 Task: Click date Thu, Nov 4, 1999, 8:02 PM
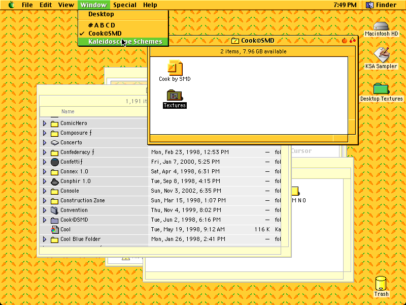pos(186,210)
